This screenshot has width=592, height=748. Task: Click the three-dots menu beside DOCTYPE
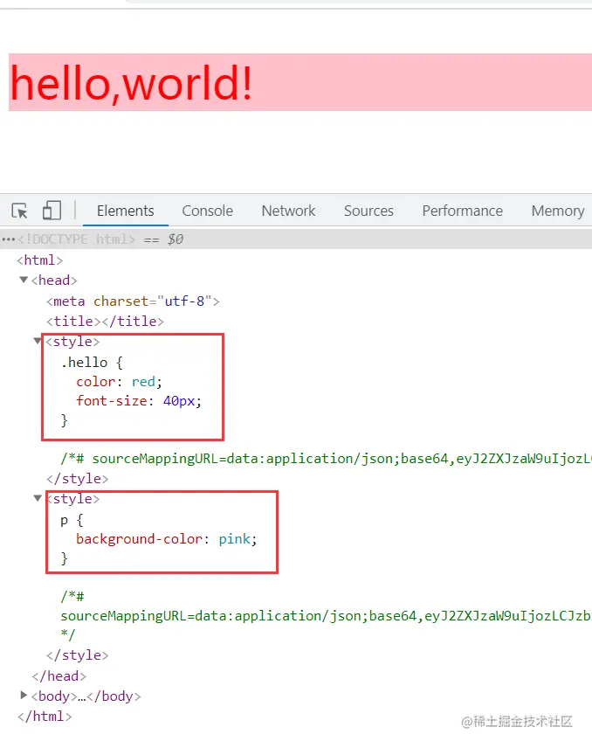[8, 239]
